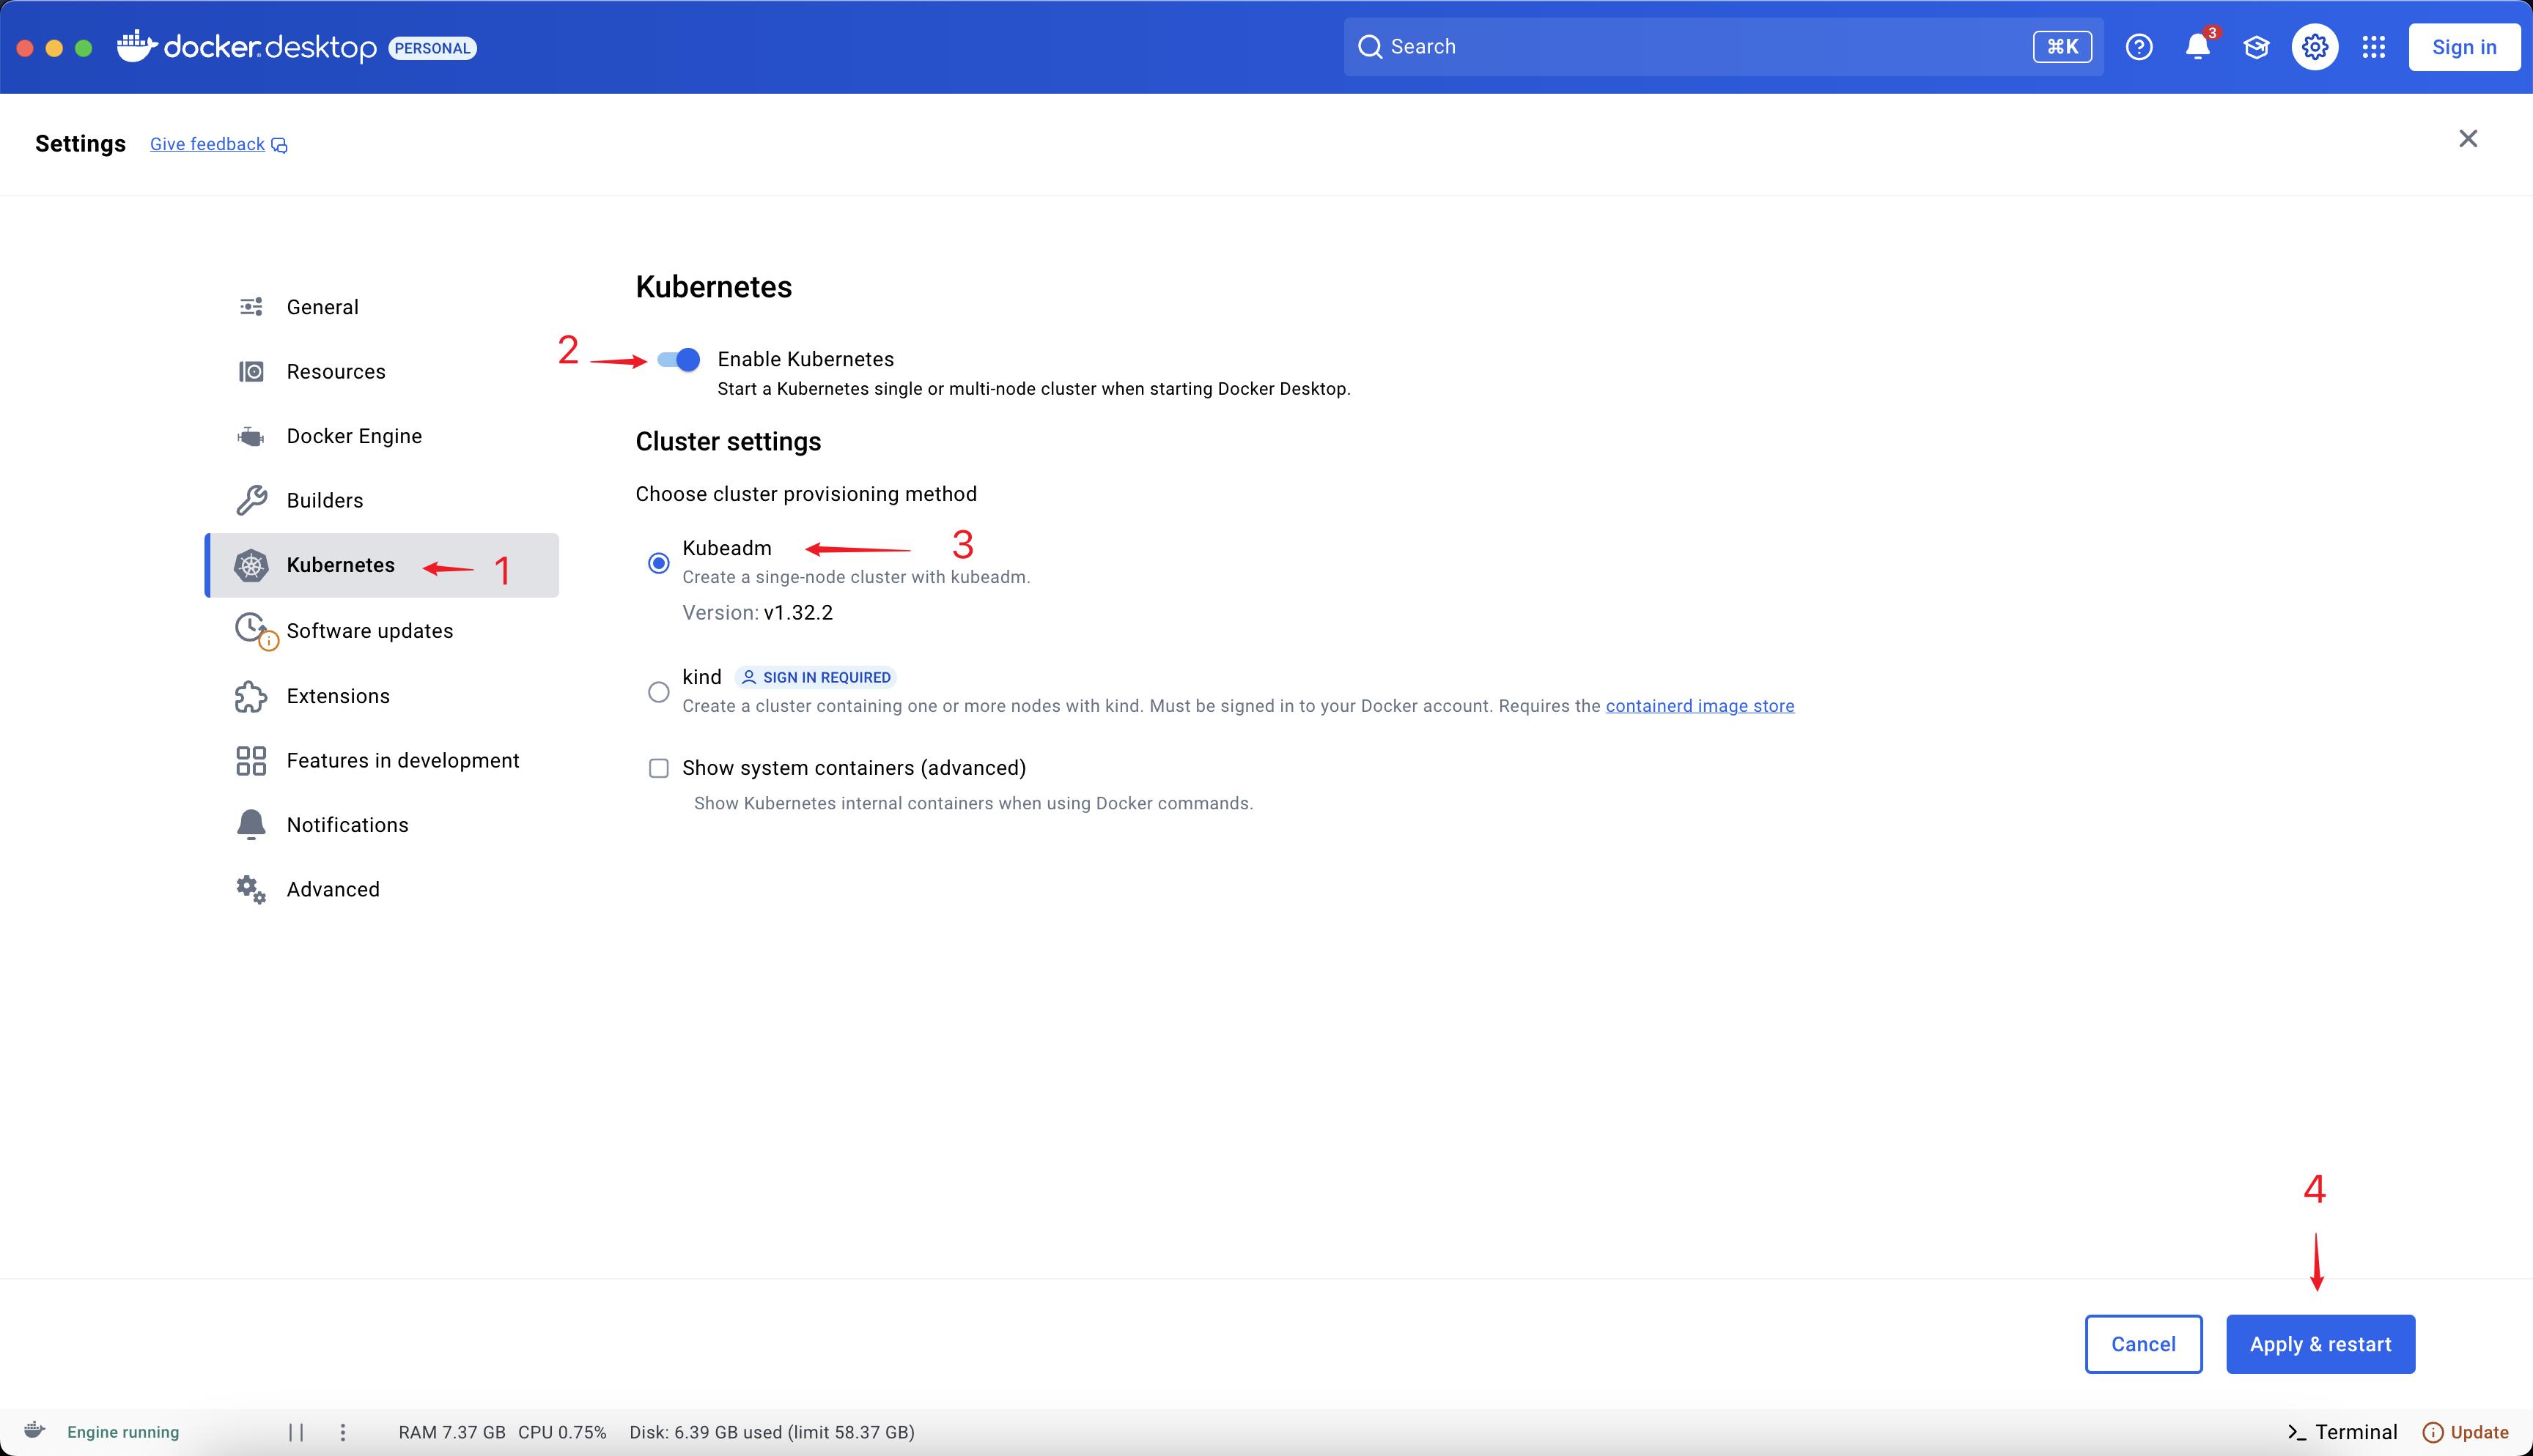This screenshot has width=2533, height=1456.
Task: Click the Notifications bell sidebar icon
Action: tap(251, 825)
